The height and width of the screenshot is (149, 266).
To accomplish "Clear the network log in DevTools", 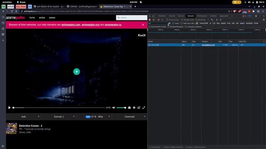I will pyautogui.click(x=154, y=20).
